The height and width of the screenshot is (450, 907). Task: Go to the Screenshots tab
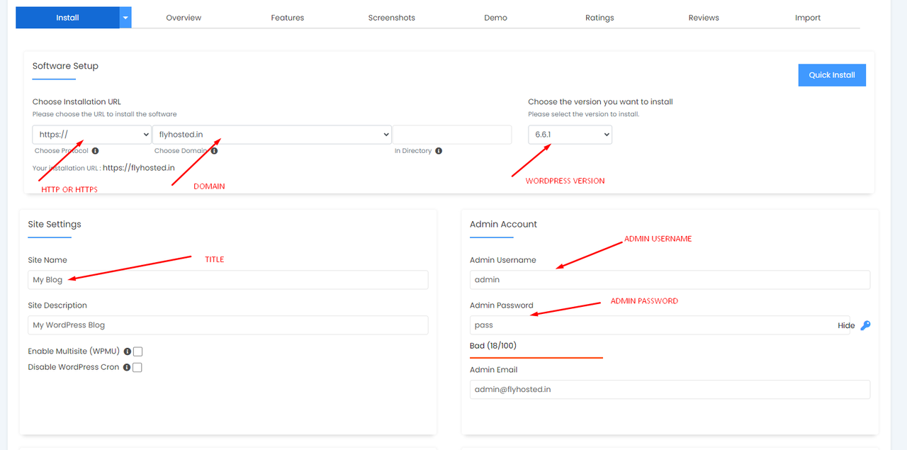[x=392, y=18]
